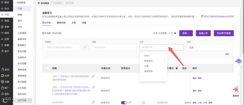The image size is (244, 105).
Task: Tick the checkbox for the LTD枢纽云入选 article
Action: (48, 78)
